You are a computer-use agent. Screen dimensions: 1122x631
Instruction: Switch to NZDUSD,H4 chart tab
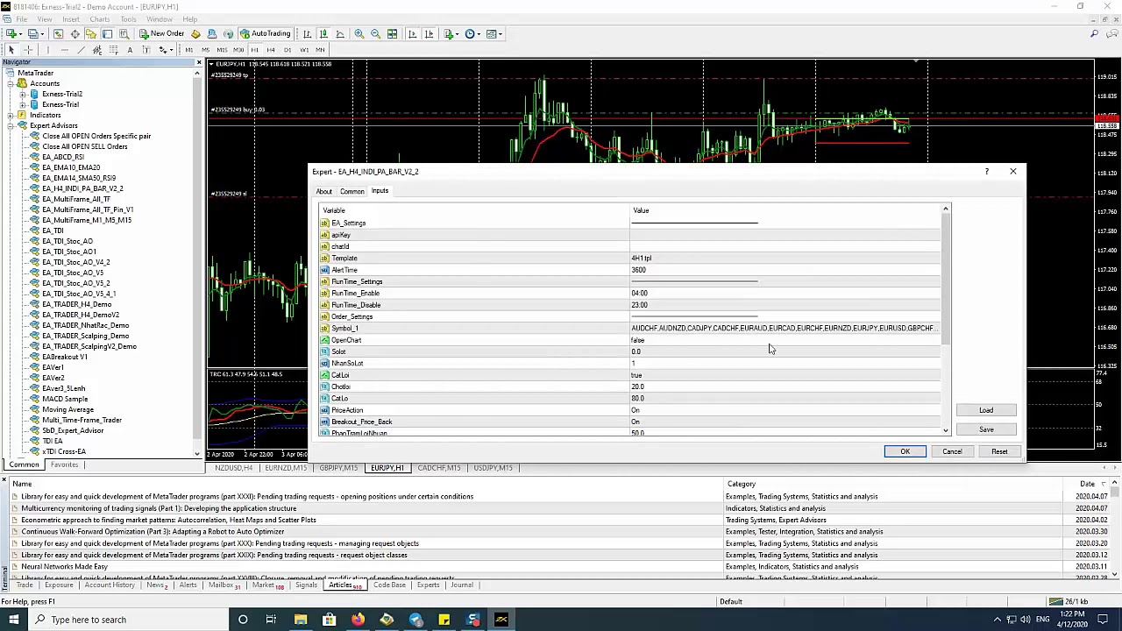(x=234, y=468)
